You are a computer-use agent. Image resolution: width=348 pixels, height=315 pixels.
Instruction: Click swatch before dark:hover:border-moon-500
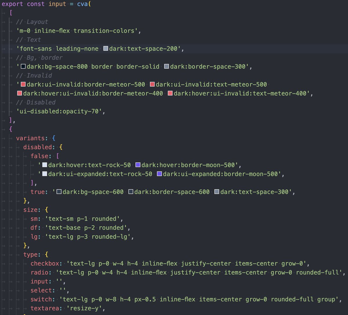[x=138, y=165]
